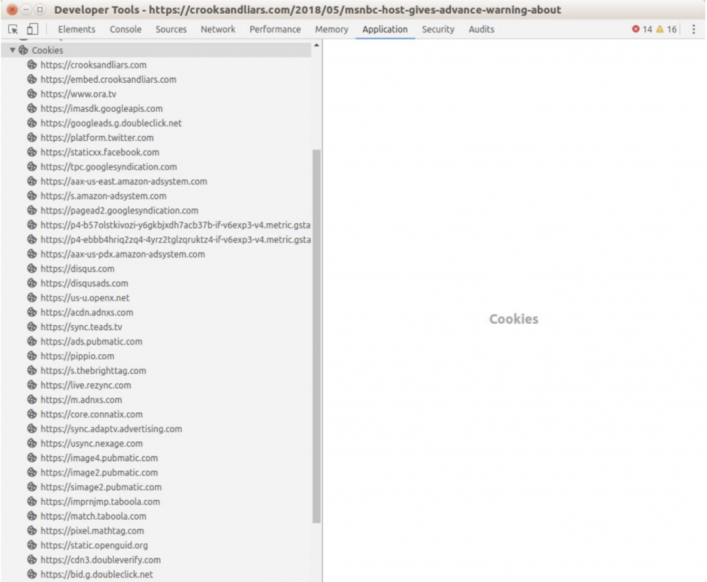Click cookie icon beside us-u.openx.net

32,298
